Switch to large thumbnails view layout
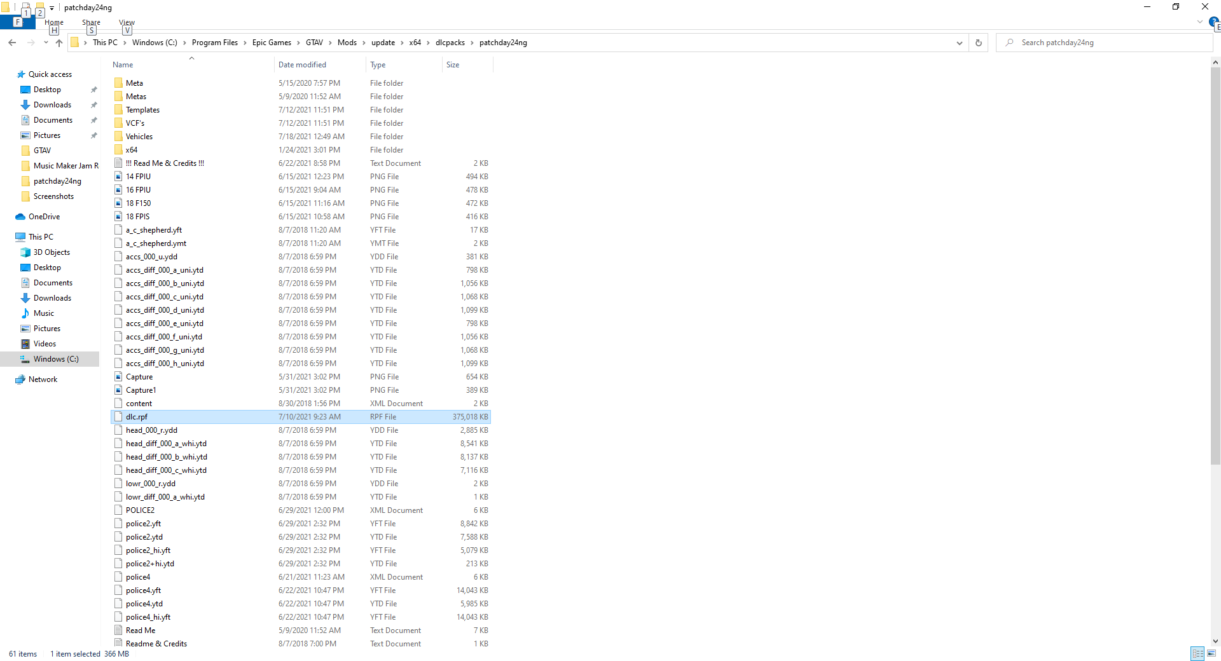The image size is (1221, 661). [x=1211, y=653]
